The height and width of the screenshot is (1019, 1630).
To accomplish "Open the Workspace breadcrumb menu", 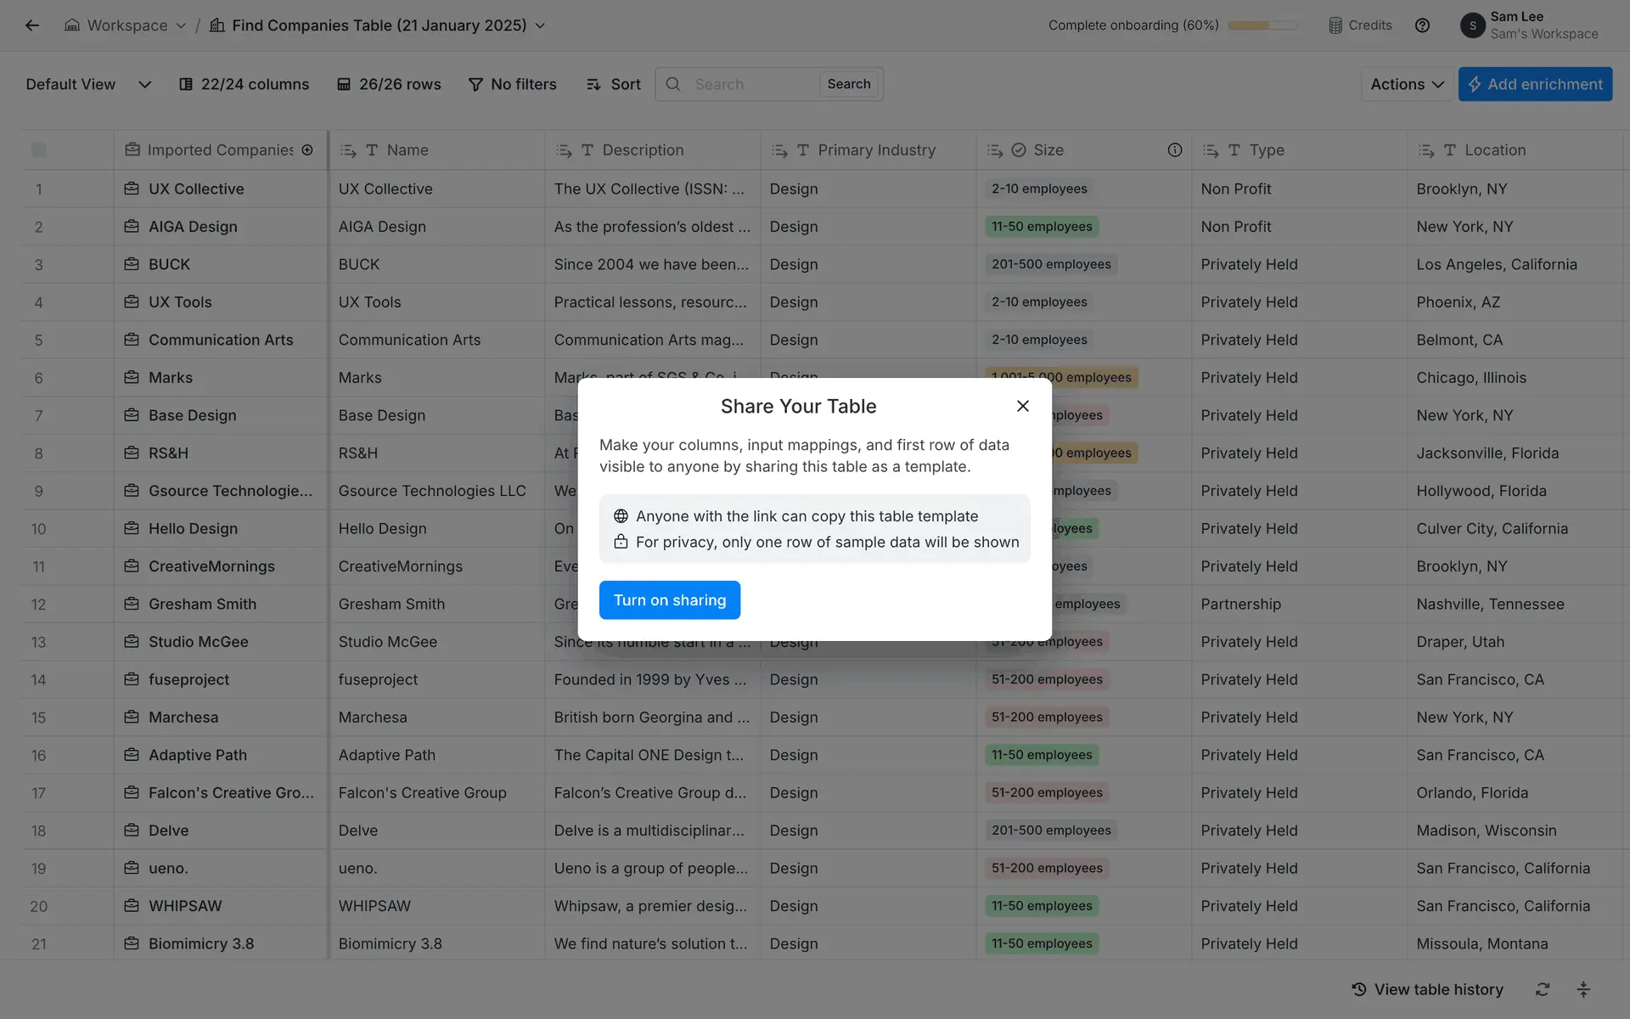I will click(x=126, y=25).
